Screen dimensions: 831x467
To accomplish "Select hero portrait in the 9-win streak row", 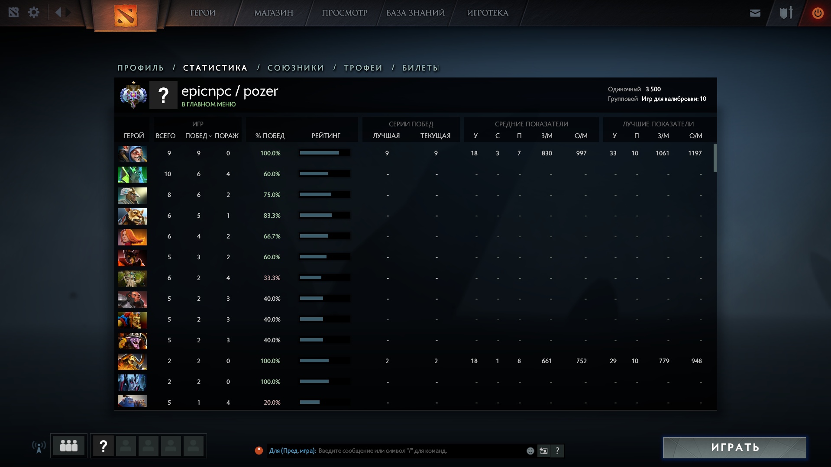I will click(x=132, y=154).
